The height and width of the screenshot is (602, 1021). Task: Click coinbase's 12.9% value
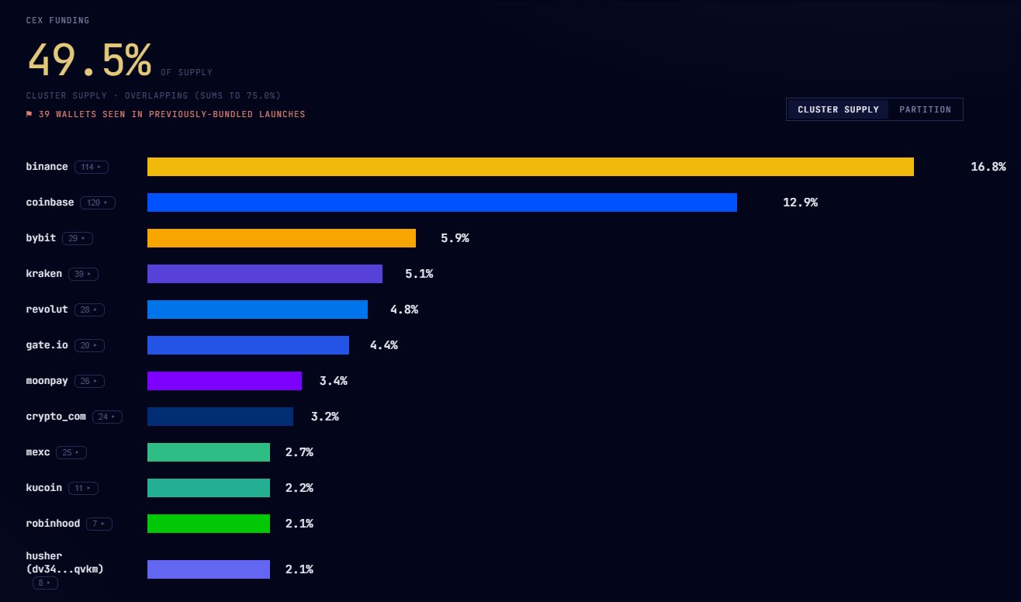[x=800, y=202]
